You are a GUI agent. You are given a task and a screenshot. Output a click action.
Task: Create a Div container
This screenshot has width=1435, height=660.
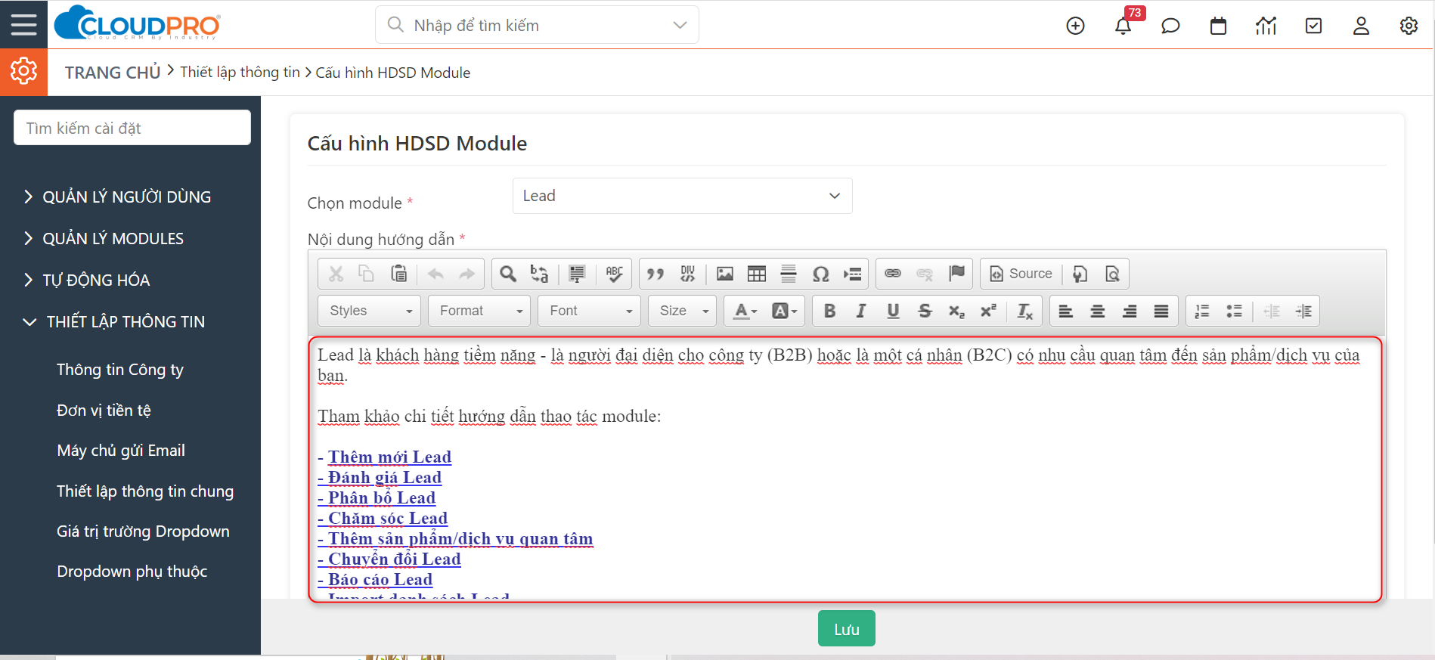[687, 274]
